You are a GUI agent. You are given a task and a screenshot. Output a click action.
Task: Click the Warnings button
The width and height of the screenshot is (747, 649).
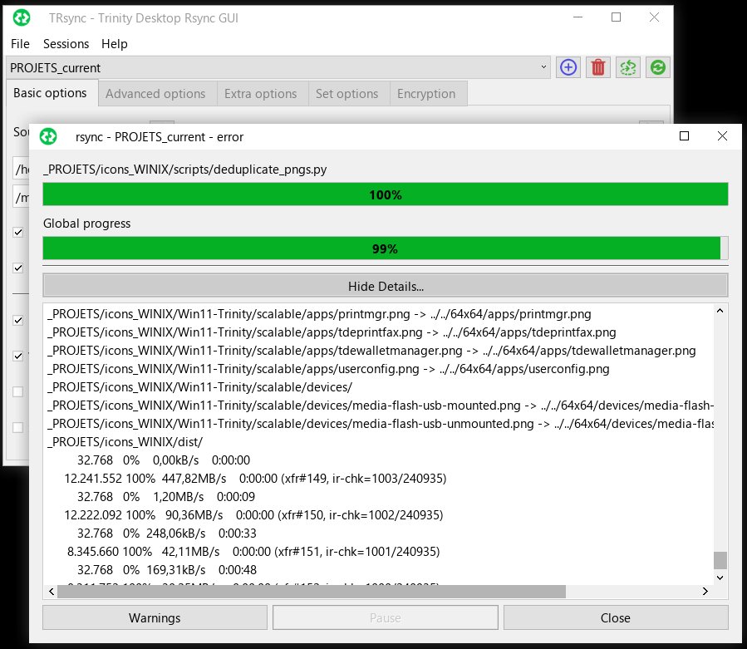(x=155, y=617)
